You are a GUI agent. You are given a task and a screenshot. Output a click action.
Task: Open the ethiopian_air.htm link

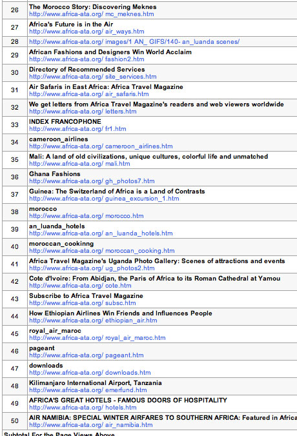(93, 321)
